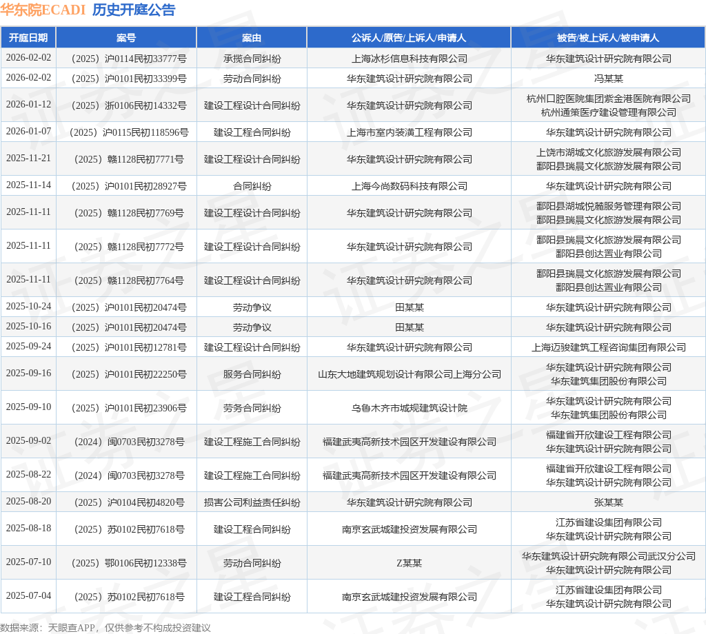The height and width of the screenshot is (634, 706).
Task: Click case number 赣1128民初7771号
Action: pyautogui.click(x=129, y=159)
